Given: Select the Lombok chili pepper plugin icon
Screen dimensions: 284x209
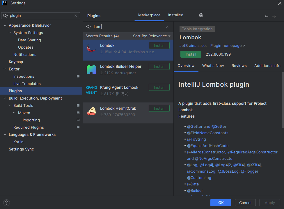Looking at the screenshot, I should click(x=91, y=48).
